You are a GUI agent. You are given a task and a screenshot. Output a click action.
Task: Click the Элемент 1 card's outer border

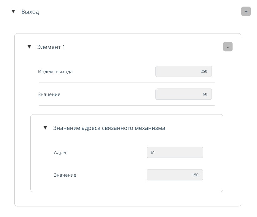click(x=15, y=125)
